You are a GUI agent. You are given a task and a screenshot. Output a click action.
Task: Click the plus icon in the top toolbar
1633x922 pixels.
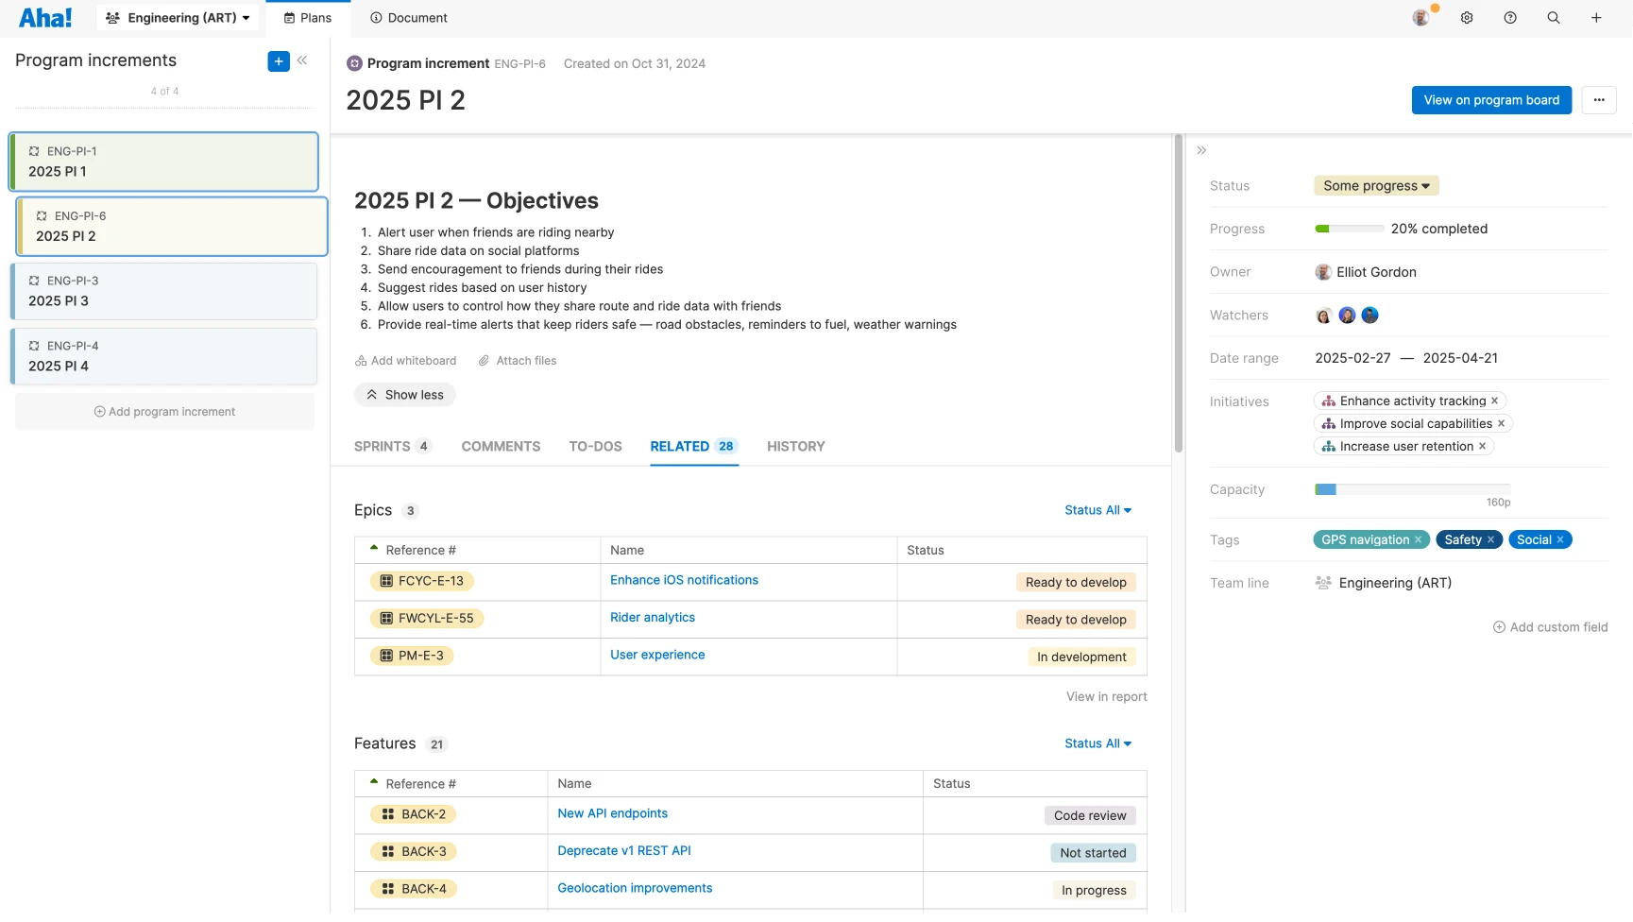point(1596,17)
